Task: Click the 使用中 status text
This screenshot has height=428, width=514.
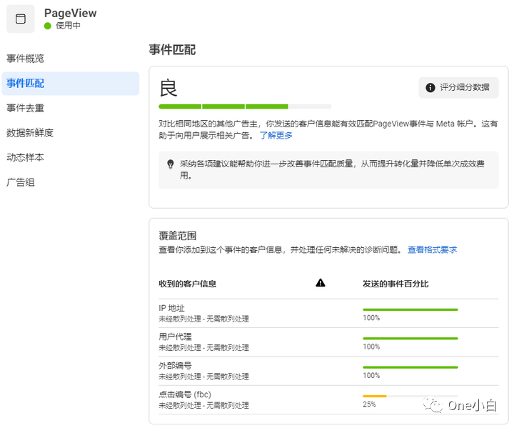Action: point(68,26)
